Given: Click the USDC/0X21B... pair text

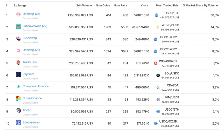Looking at the screenshot, I should [x=169, y=121].
